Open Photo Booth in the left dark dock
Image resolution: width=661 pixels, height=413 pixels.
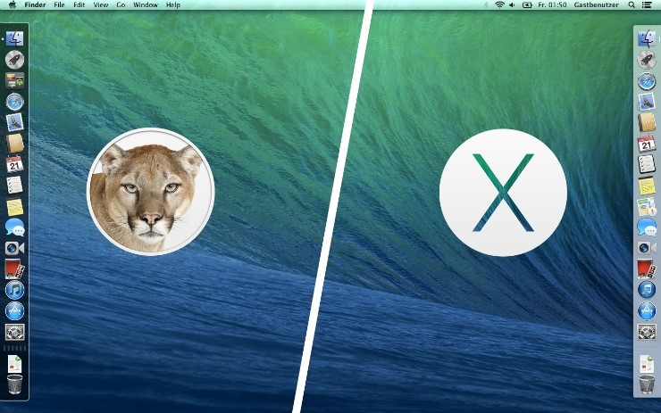click(x=15, y=269)
